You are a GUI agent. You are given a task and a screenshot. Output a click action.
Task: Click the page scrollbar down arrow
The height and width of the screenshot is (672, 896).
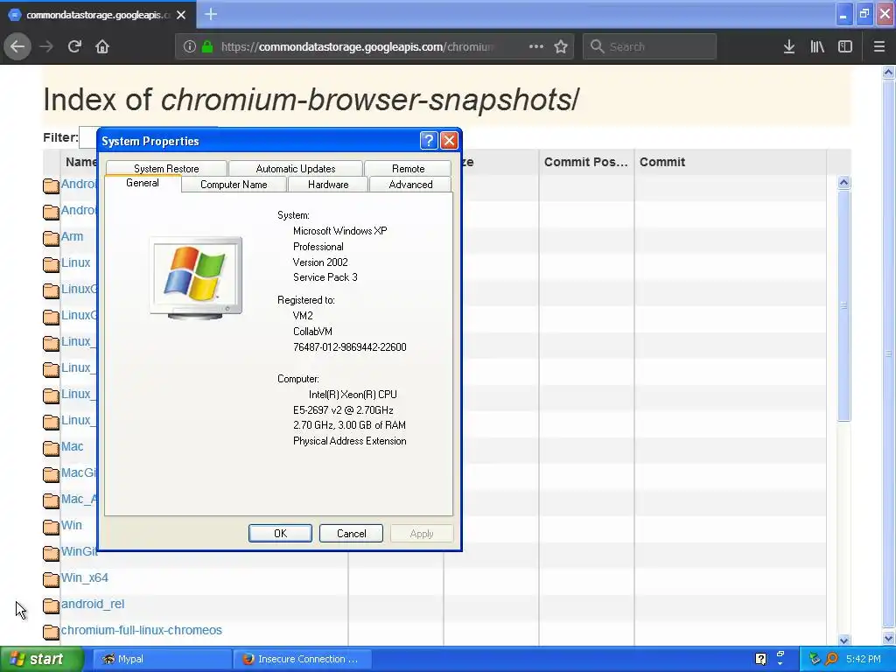click(x=889, y=638)
